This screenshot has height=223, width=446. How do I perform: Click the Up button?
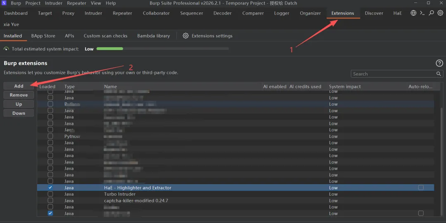click(19, 104)
